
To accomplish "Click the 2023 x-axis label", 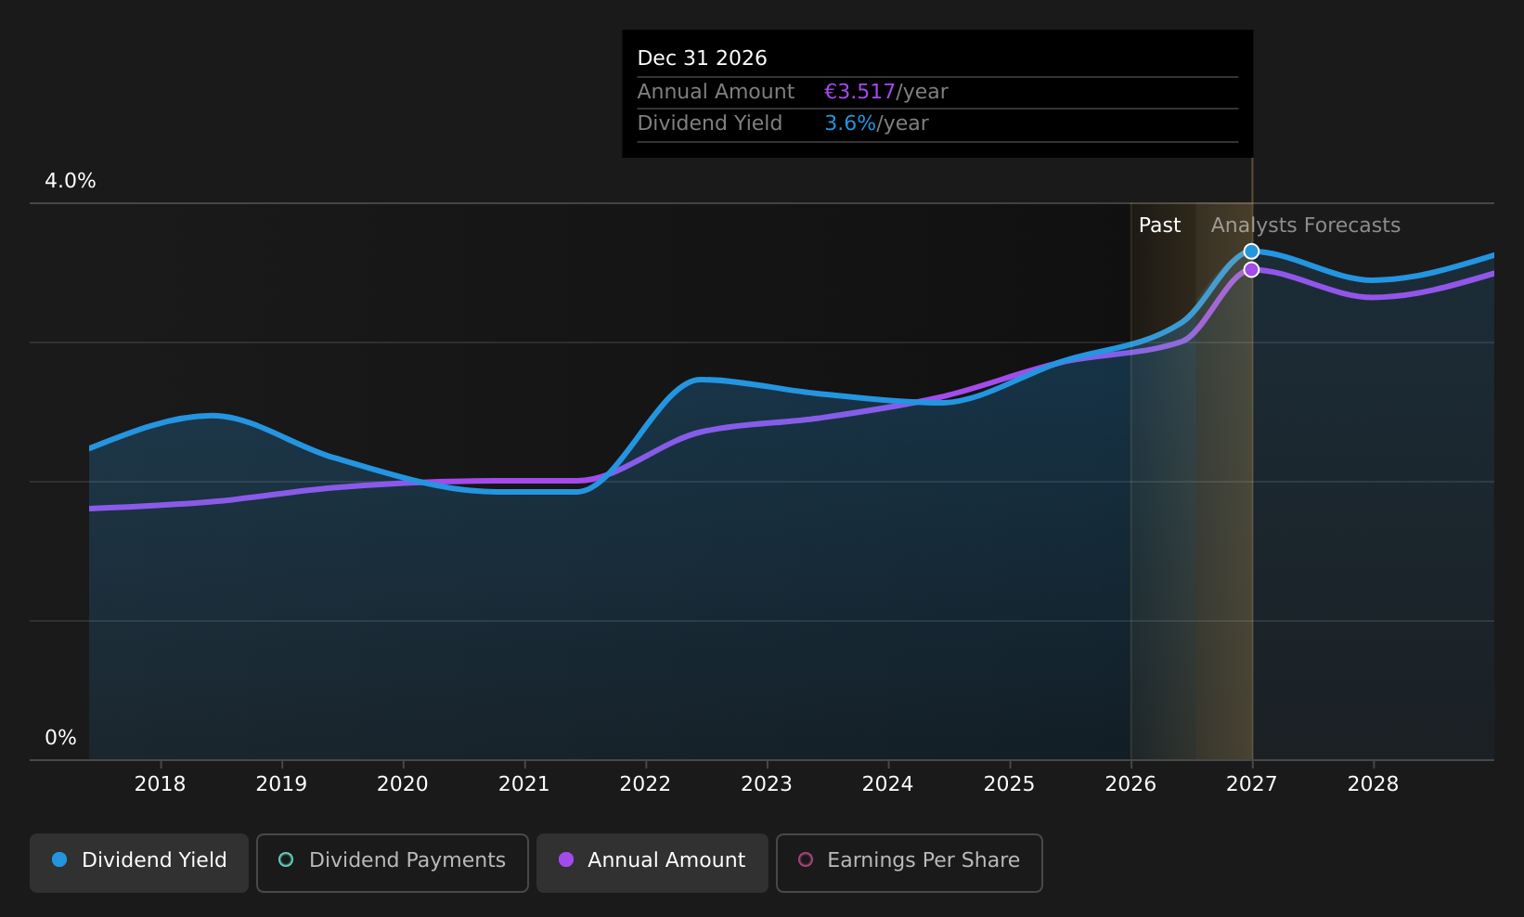I will click(767, 784).
